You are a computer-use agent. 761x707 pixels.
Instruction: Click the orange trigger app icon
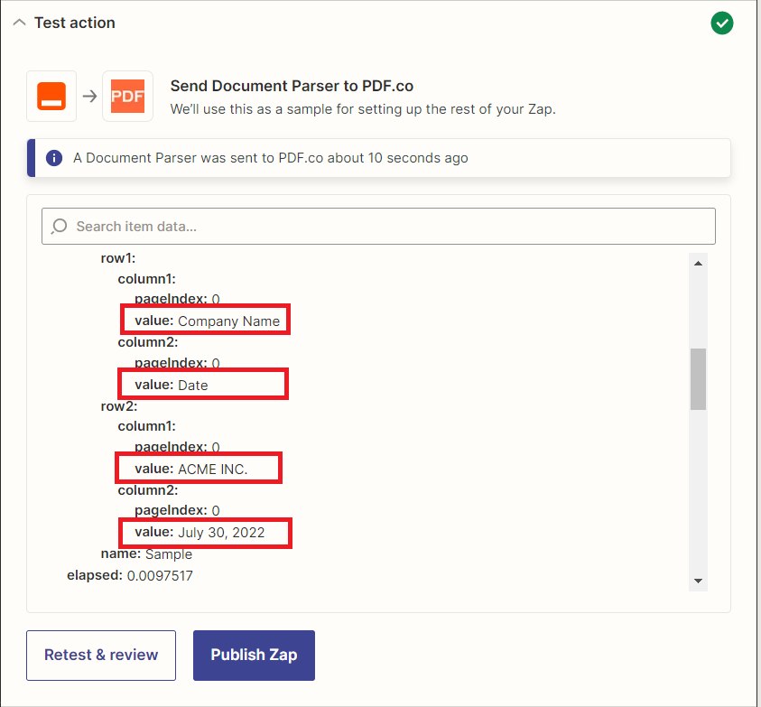pyautogui.click(x=51, y=96)
